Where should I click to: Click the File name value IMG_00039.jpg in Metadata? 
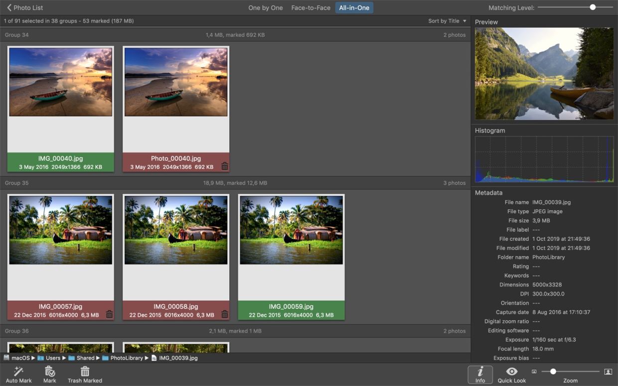coord(552,202)
